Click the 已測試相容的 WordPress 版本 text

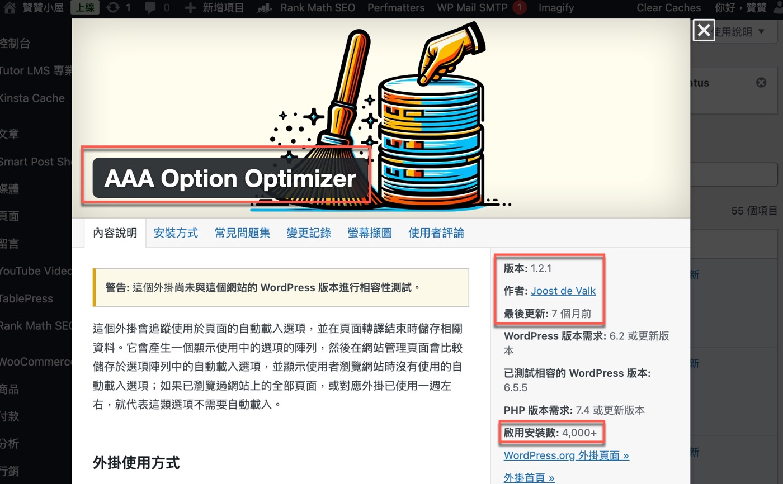[x=577, y=380]
